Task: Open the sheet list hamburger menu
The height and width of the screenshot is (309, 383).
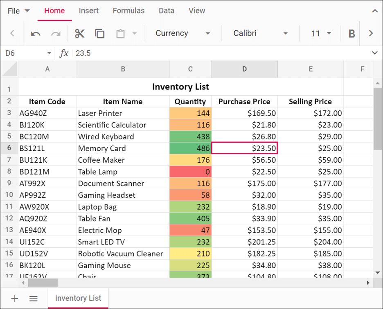Action: coord(34,298)
